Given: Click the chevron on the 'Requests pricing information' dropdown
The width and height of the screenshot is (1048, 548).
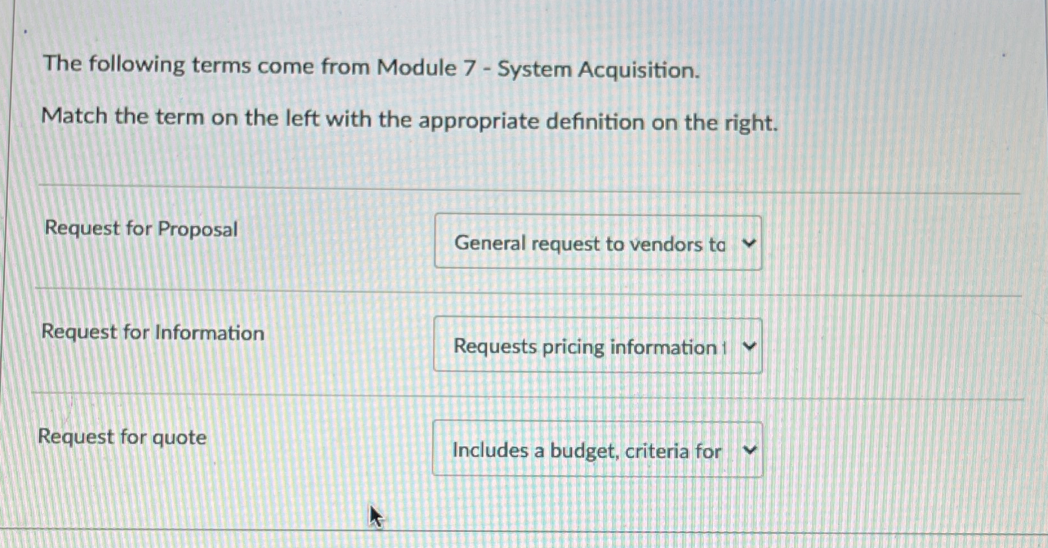Looking at the screenshot, I should (x=748, y=346).
